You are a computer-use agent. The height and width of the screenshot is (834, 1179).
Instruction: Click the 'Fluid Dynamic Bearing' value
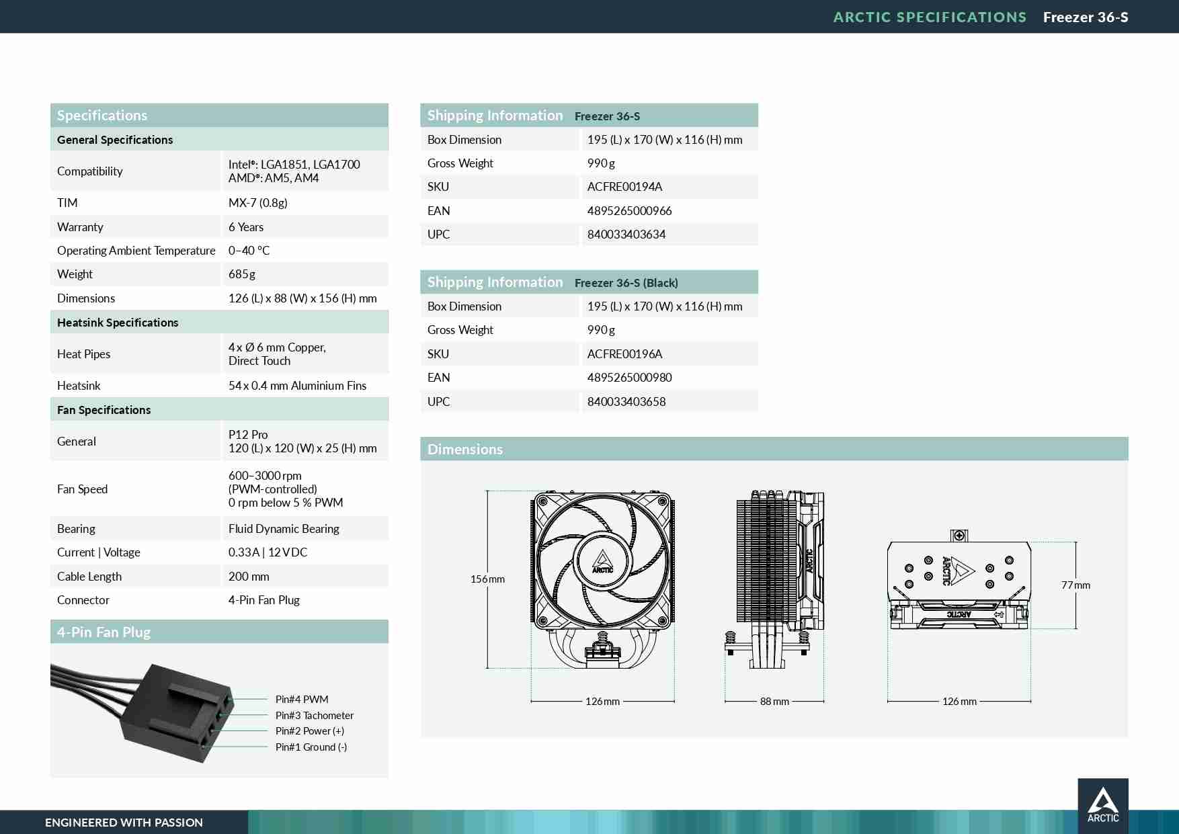(x=284, y=529)
